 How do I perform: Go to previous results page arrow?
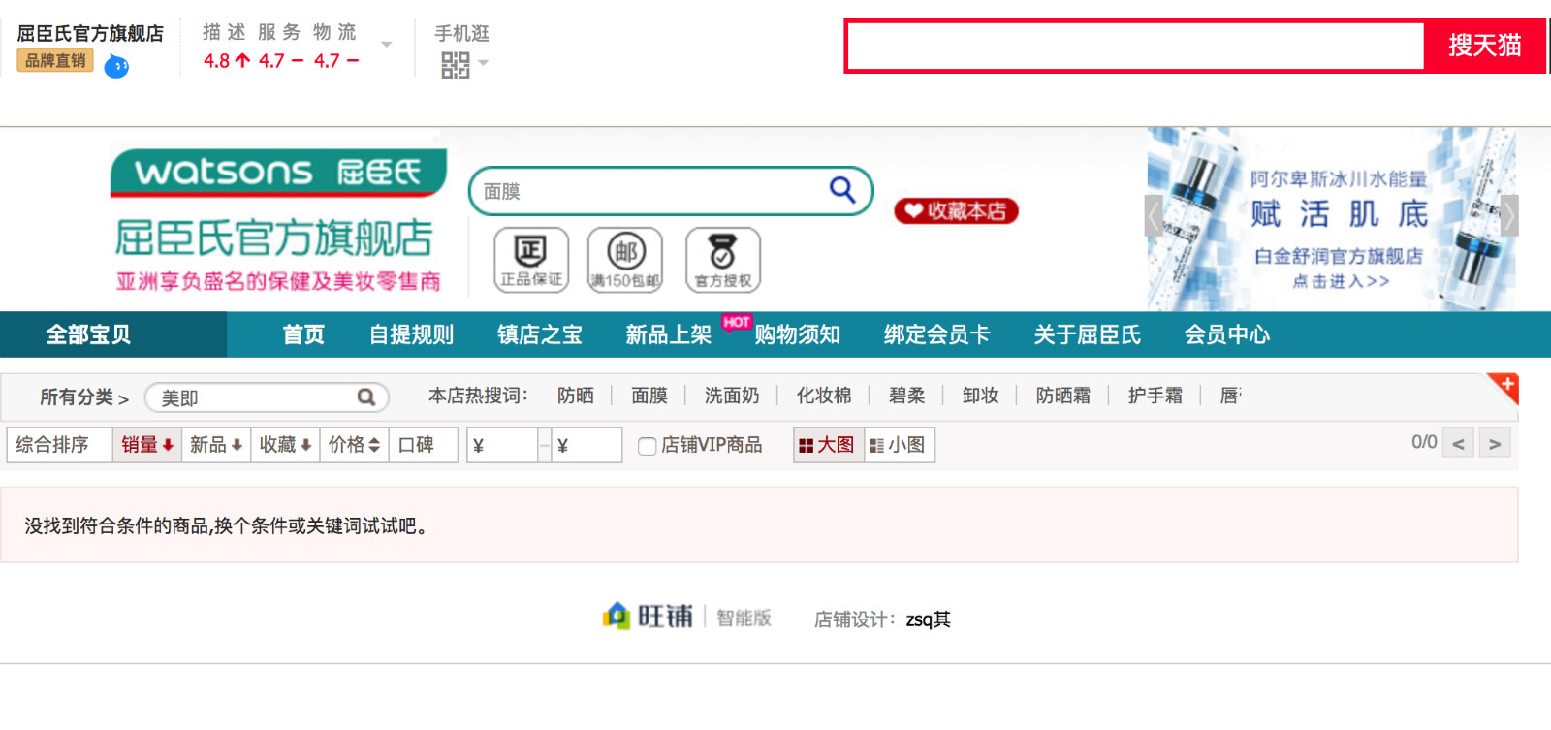1458,444
